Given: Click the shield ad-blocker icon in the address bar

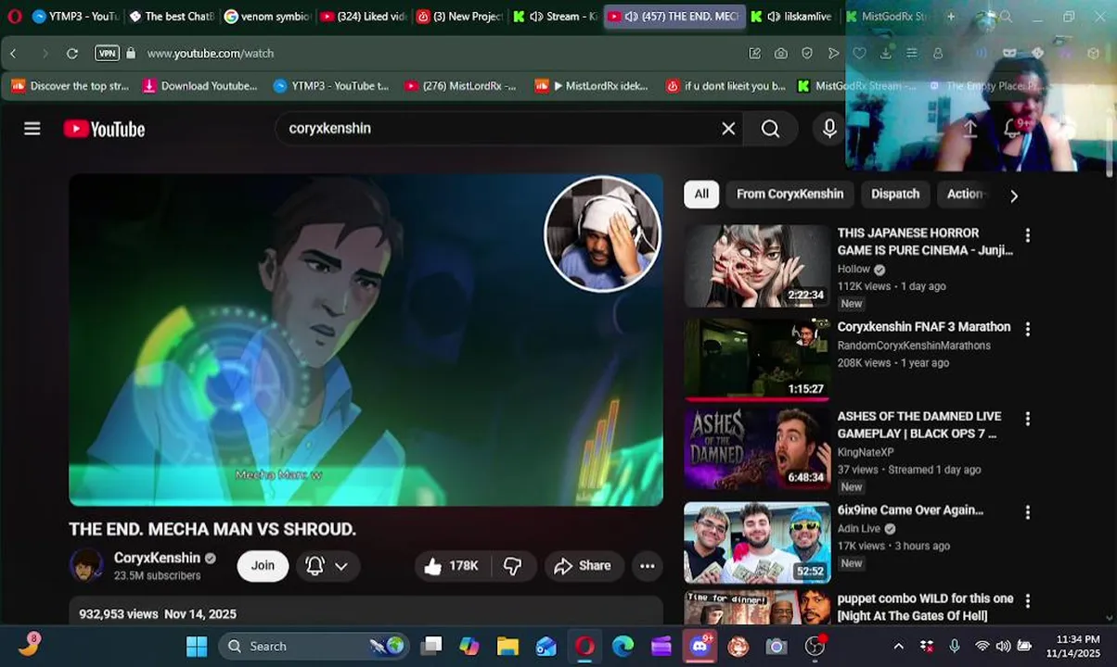Looking at the screenshot, I should [x=807, y=54].
